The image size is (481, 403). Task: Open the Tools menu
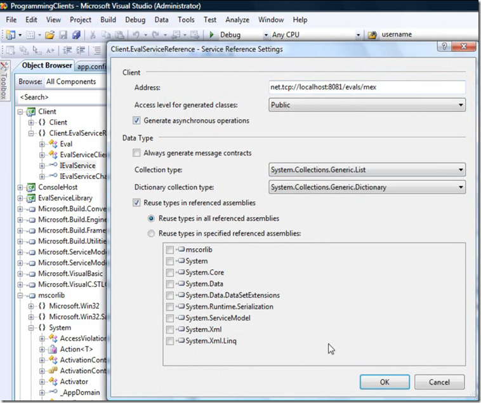click(x=186, y=20)
